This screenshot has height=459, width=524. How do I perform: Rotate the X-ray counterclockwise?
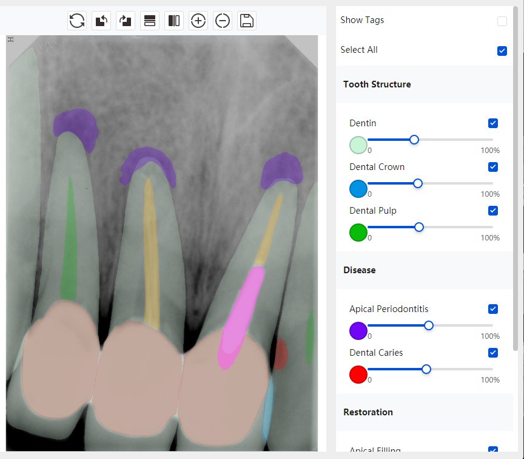(x=101, y=21)
